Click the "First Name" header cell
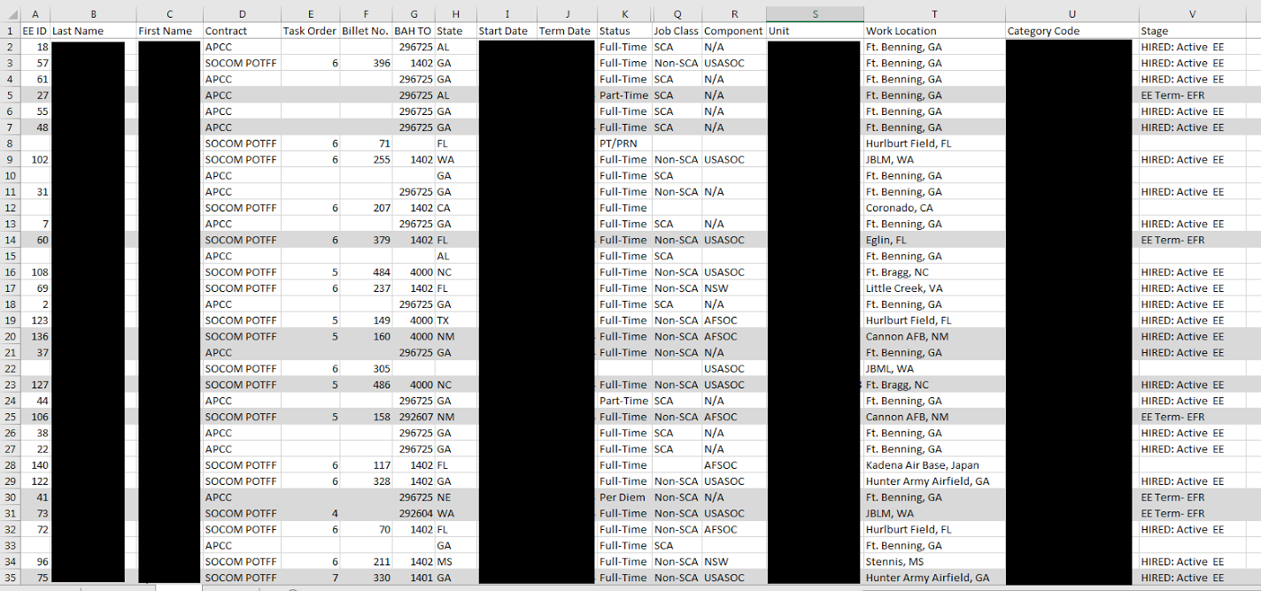 tap(170, 31)
